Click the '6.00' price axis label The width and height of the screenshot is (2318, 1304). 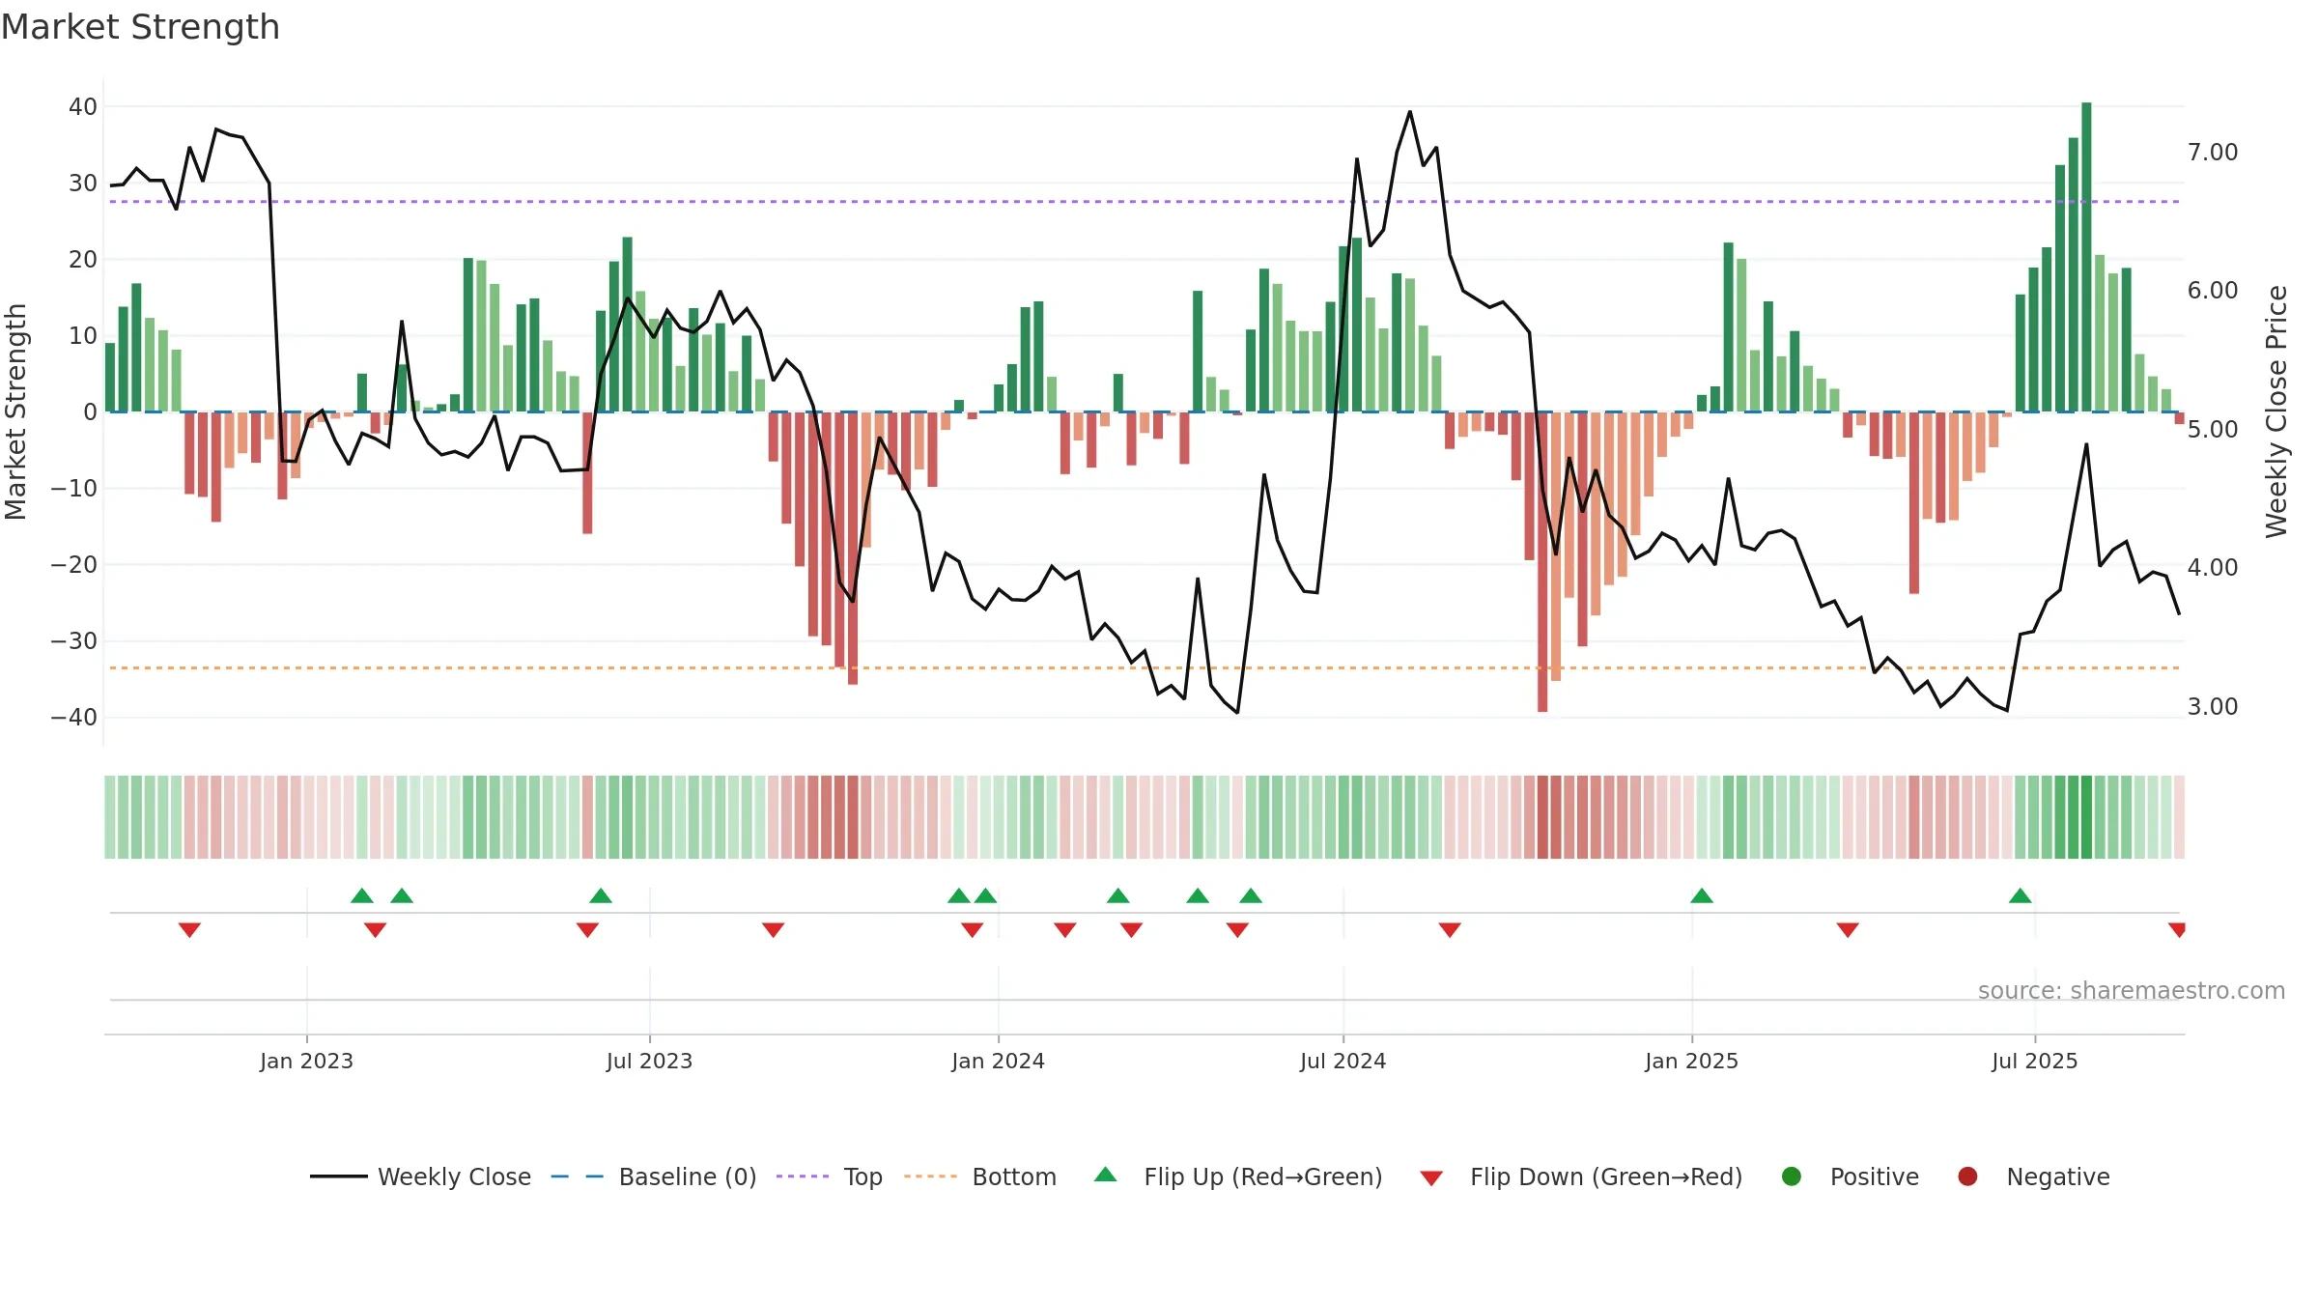(x=2213, y=291)
